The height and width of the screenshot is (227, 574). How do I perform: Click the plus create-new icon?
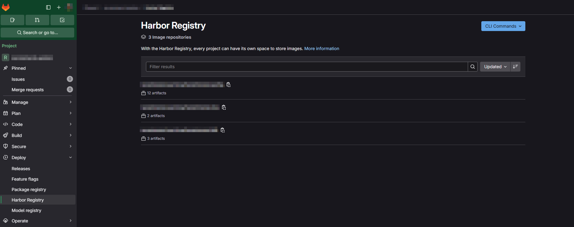pyautogui.click(x=59, y=7)
